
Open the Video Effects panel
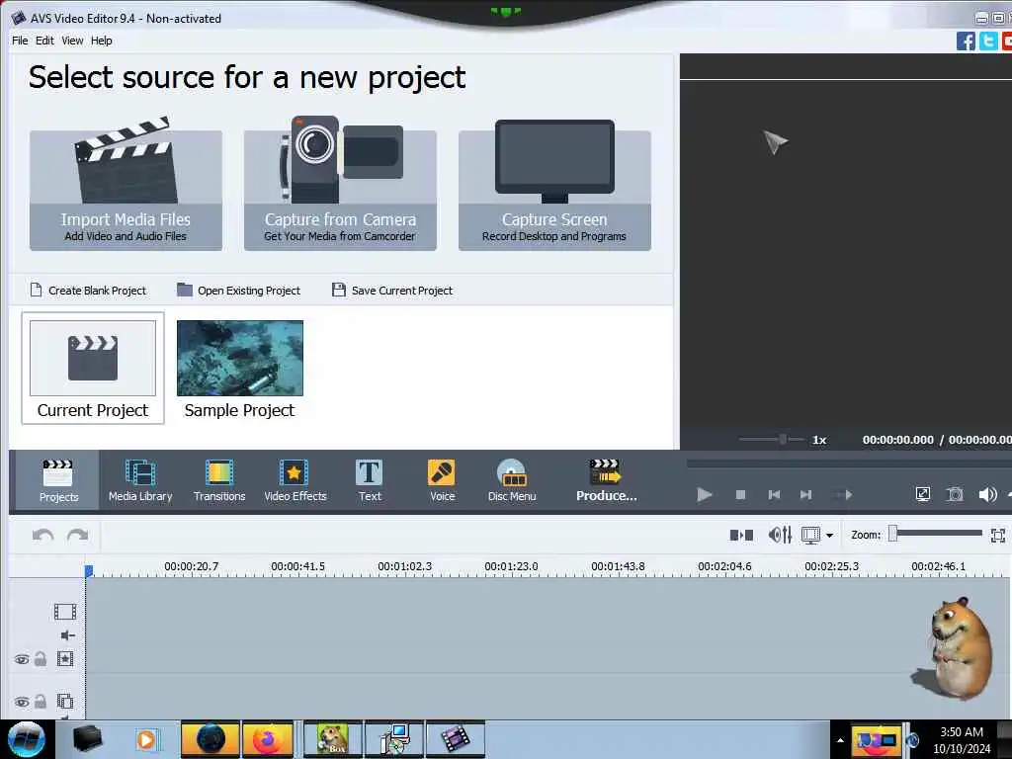(295, 480)
